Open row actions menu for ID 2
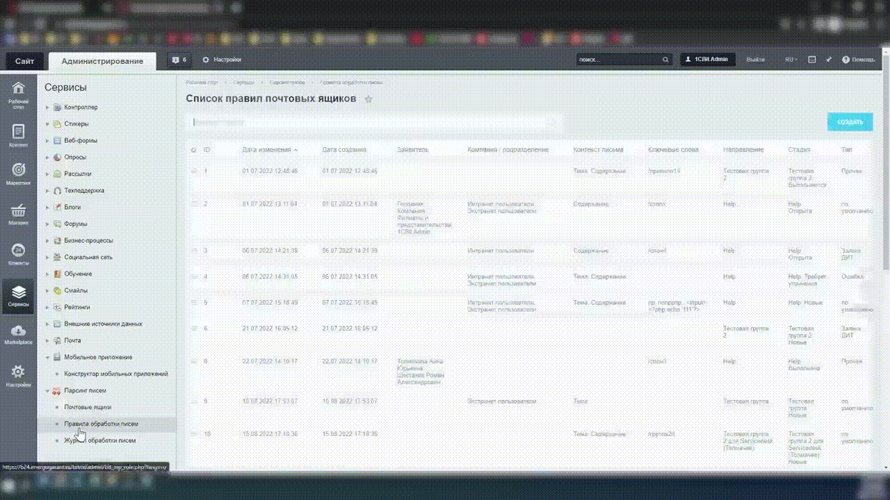The height and width of the screenshot is (500, 890). click(x=194, y=203)
